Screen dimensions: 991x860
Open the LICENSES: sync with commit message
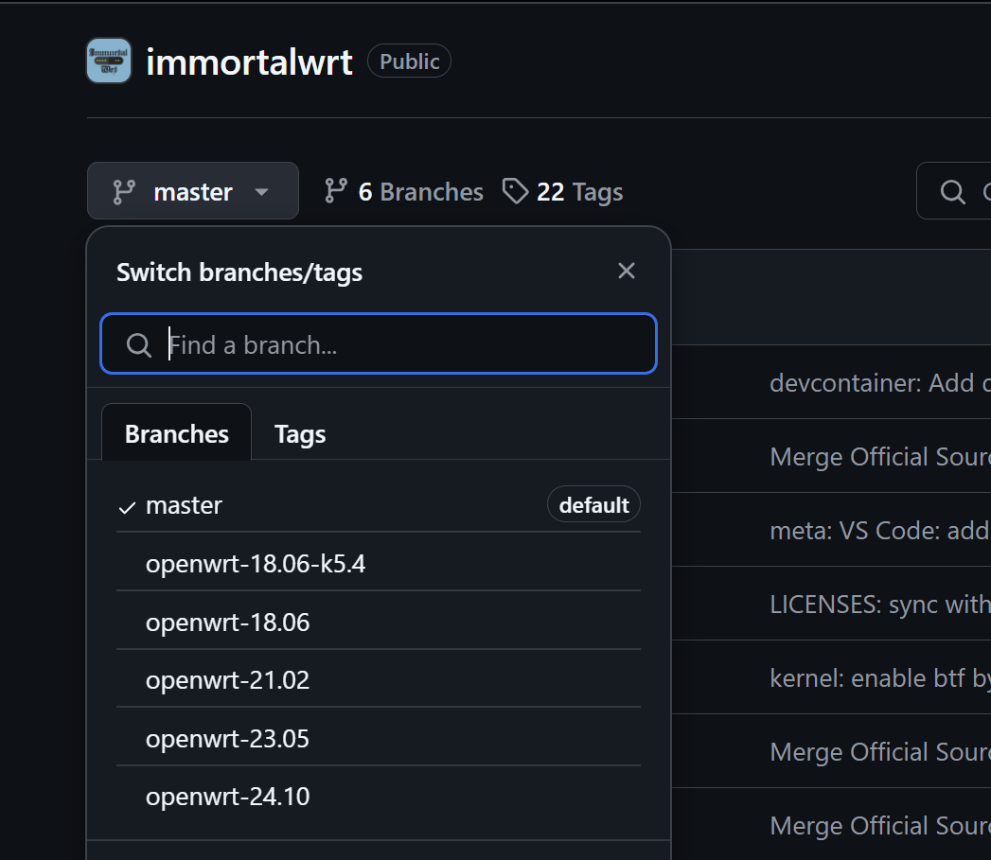(x=879, y=605)
